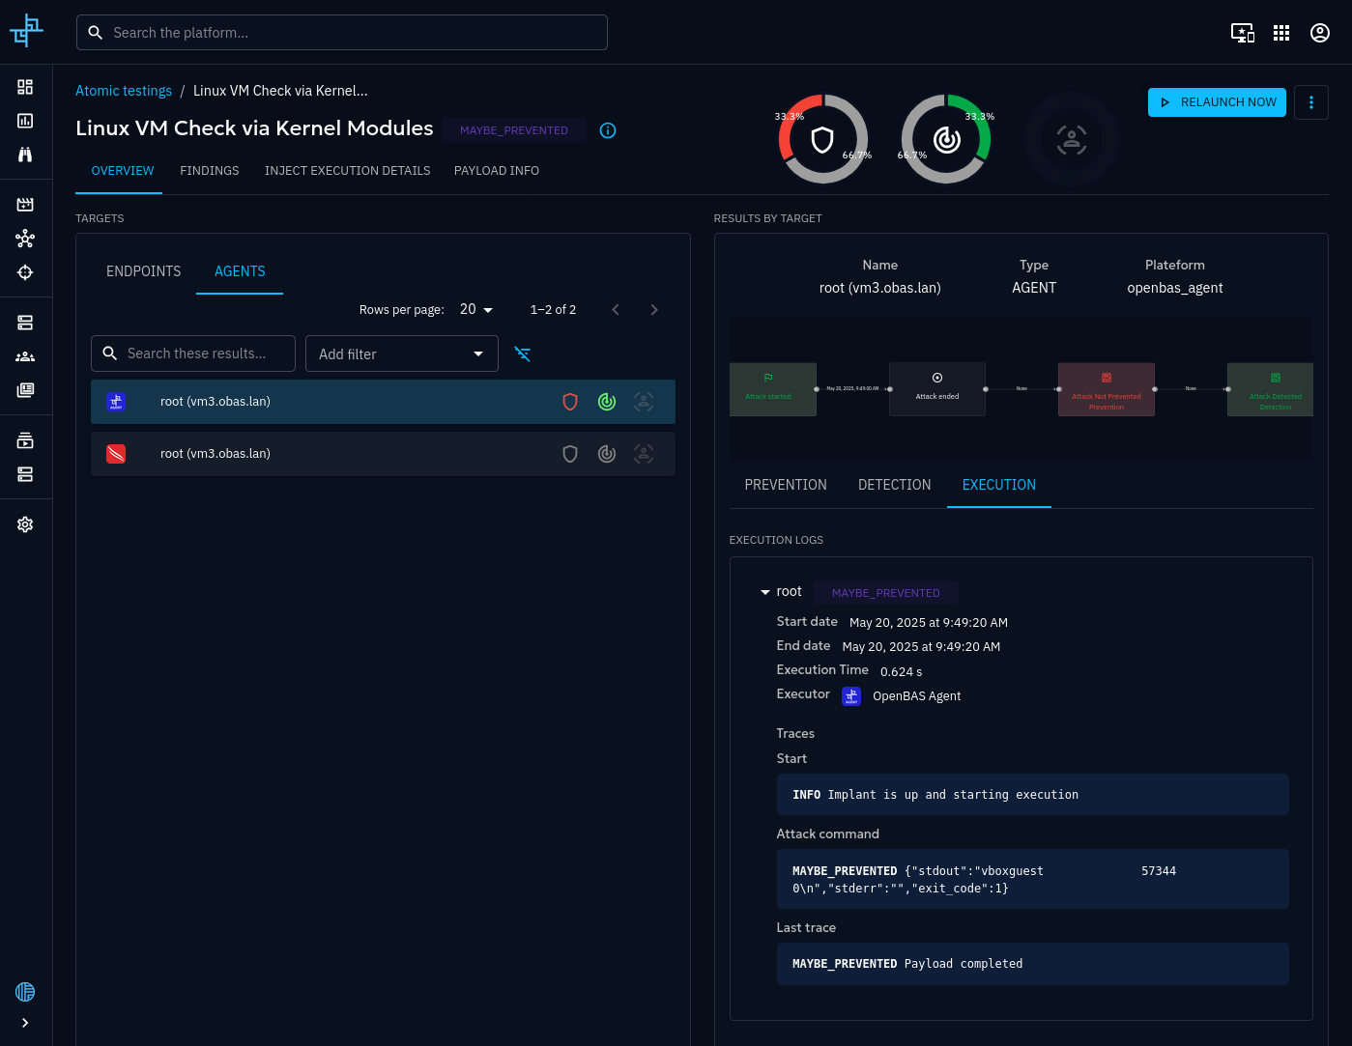Go to Atomic testings breadcrumb link
The width and height of the screenshot is (1352, 1046).
[x=124, y=91]
